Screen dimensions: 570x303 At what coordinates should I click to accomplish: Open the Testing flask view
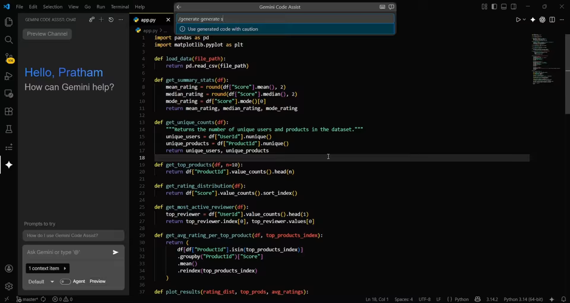tap(9, 129)
